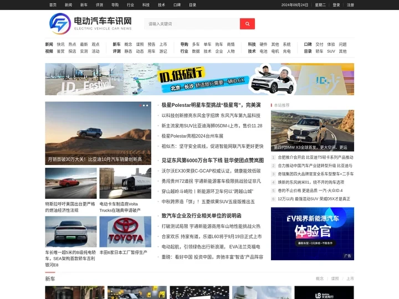The image size is (399, 299).
Task: Open article 极星Polestar亮相2024台州车展
Action: [192, 136]
